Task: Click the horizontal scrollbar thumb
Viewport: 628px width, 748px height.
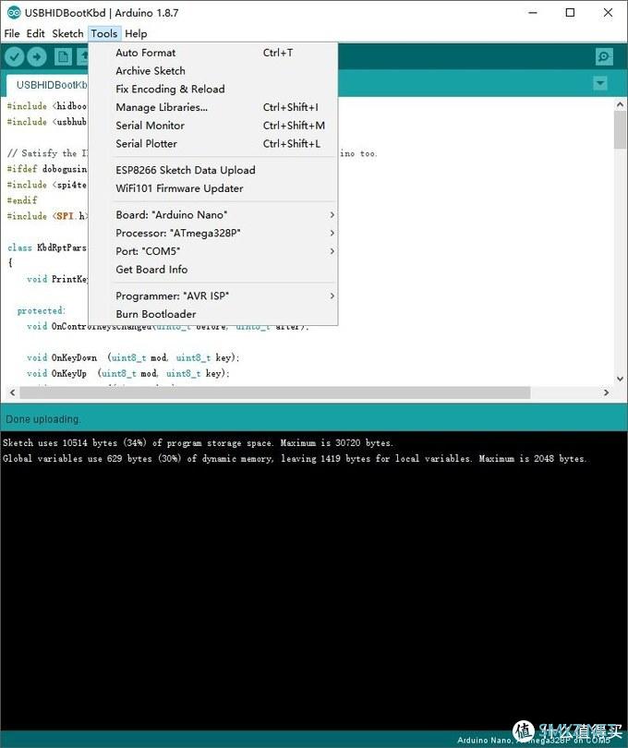Action: click(x=275, y=392)
